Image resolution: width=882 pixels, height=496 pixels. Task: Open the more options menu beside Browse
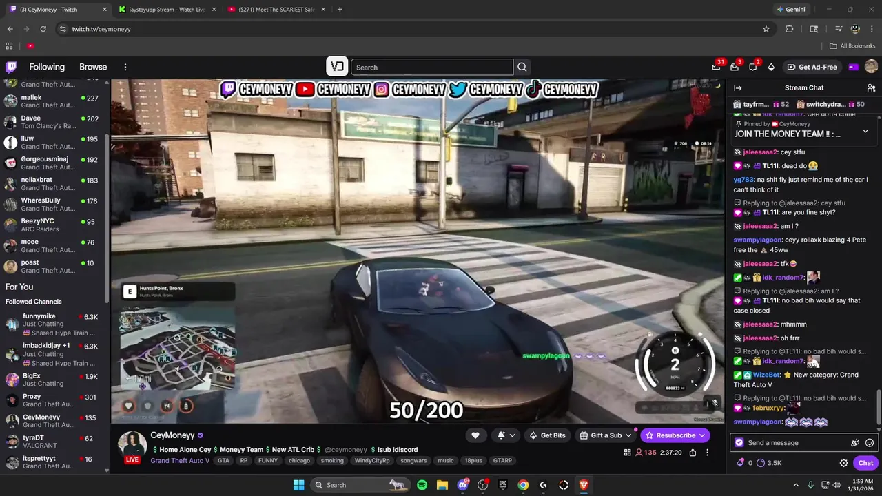(x=125, y=67)
